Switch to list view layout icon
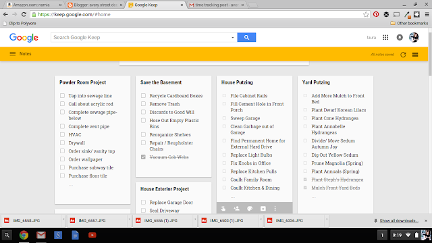The width and height of the screenshot is (432, 243). (415, 55)
